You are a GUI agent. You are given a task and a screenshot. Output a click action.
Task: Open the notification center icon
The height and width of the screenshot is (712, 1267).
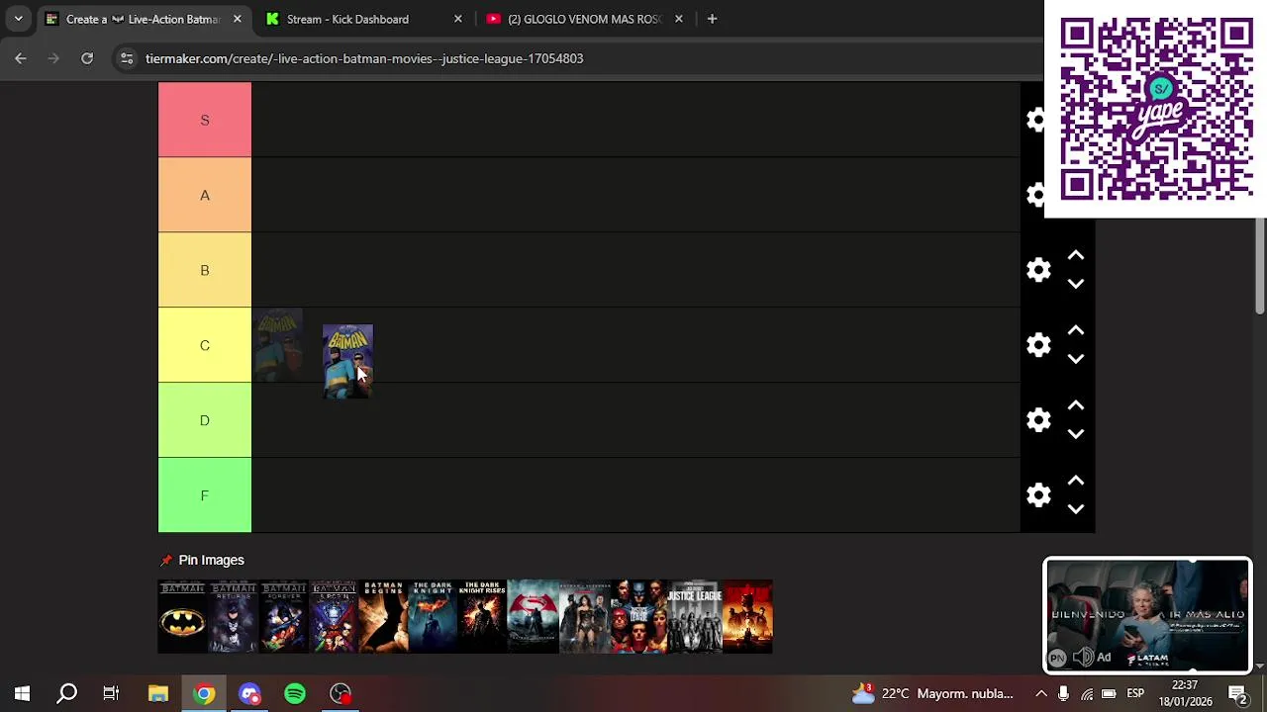[1238, 693]
